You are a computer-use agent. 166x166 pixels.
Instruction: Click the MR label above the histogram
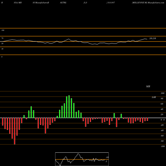point(148,86)
